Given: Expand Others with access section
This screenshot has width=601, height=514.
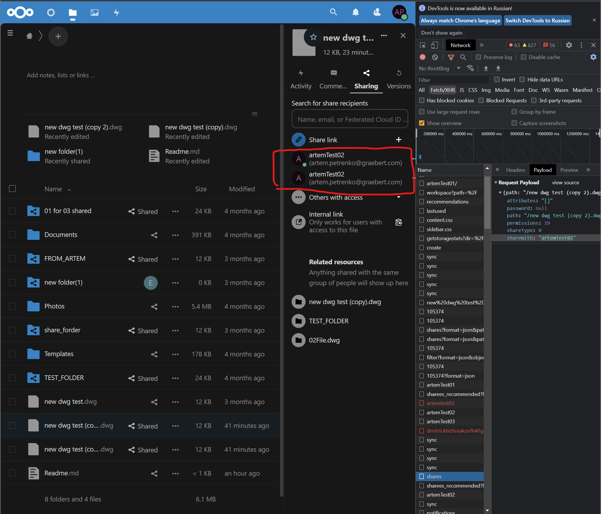Looking at the screenshot, I should point(398,197).
